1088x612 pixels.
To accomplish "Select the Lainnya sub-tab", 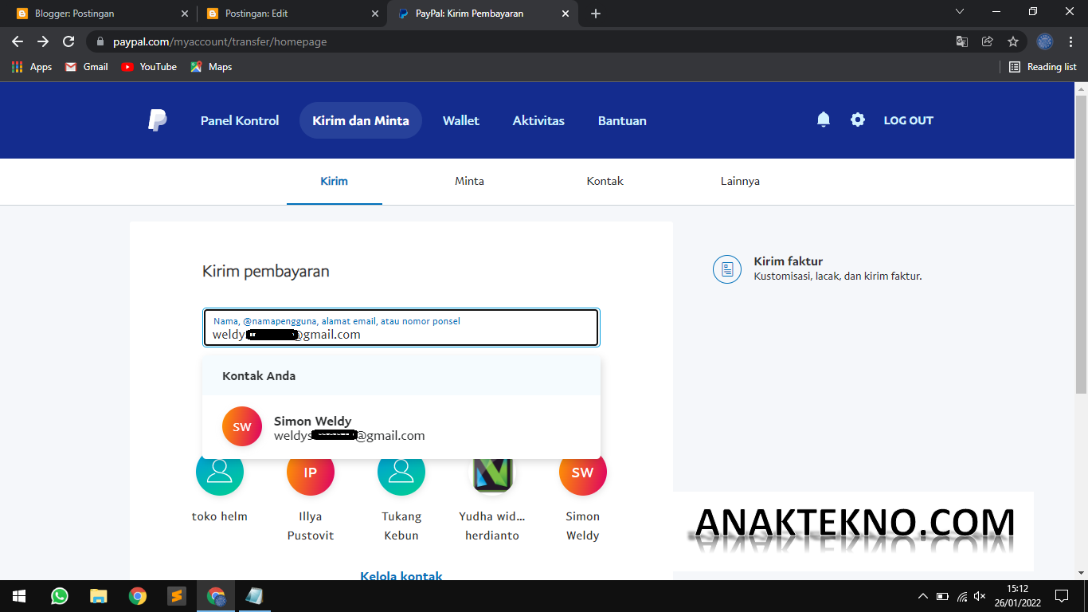I will [x=740, y=181].
